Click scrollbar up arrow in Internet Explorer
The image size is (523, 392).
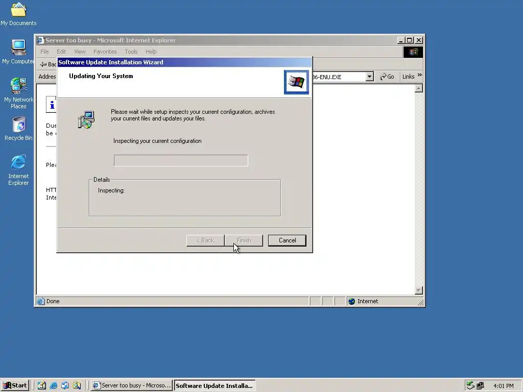(419, 88)
